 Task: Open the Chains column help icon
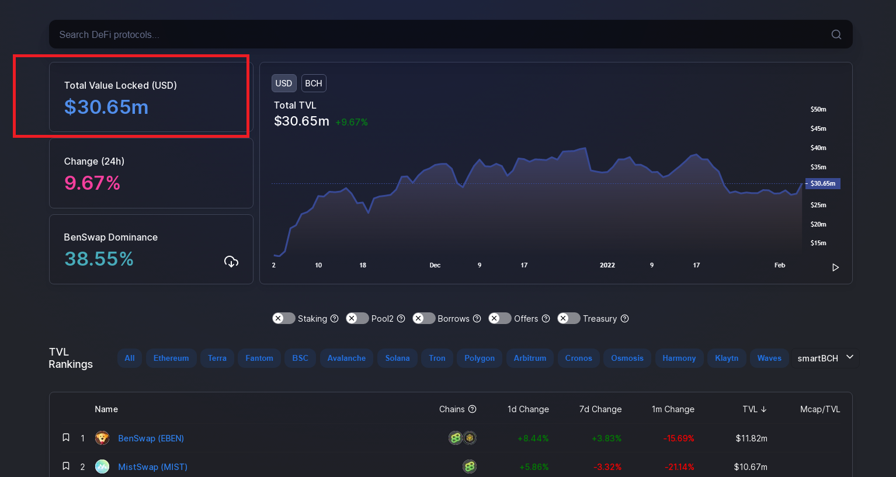point(473,409)
